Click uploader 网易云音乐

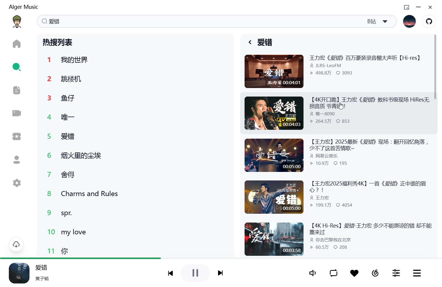326,156
